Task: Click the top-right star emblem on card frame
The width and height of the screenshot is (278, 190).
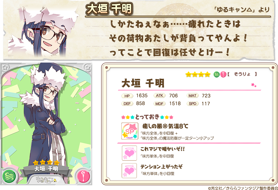Action: coord(87,67)
